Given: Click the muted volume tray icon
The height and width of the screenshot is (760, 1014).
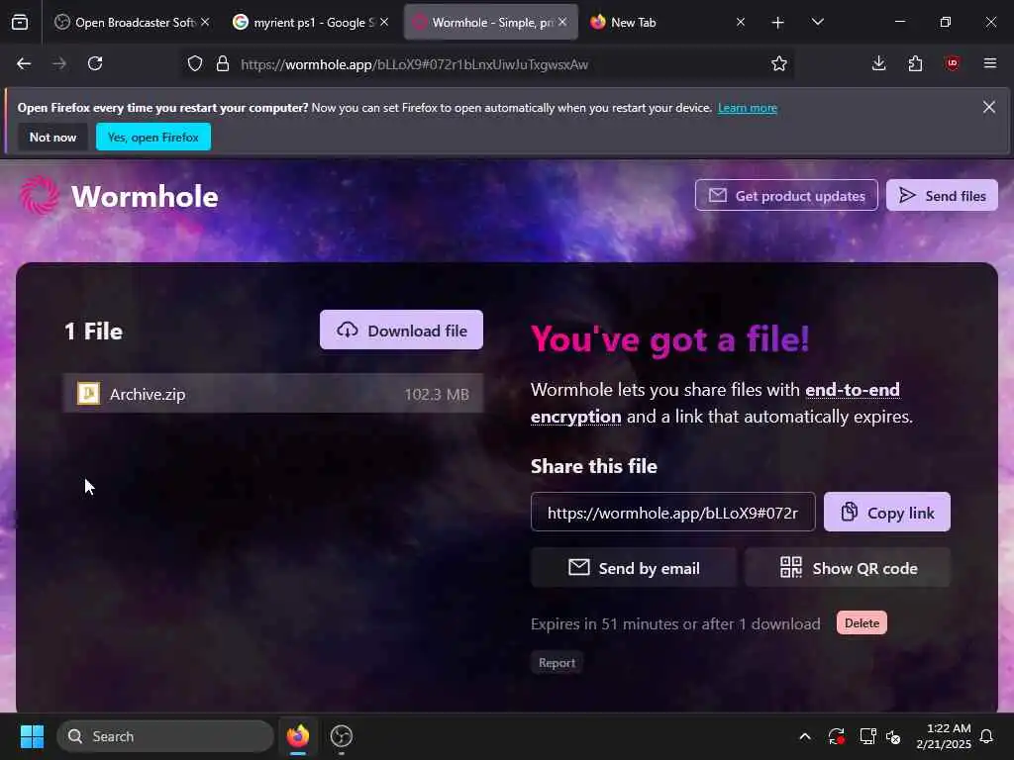Looking at the screenshot, I should point(894,736).
